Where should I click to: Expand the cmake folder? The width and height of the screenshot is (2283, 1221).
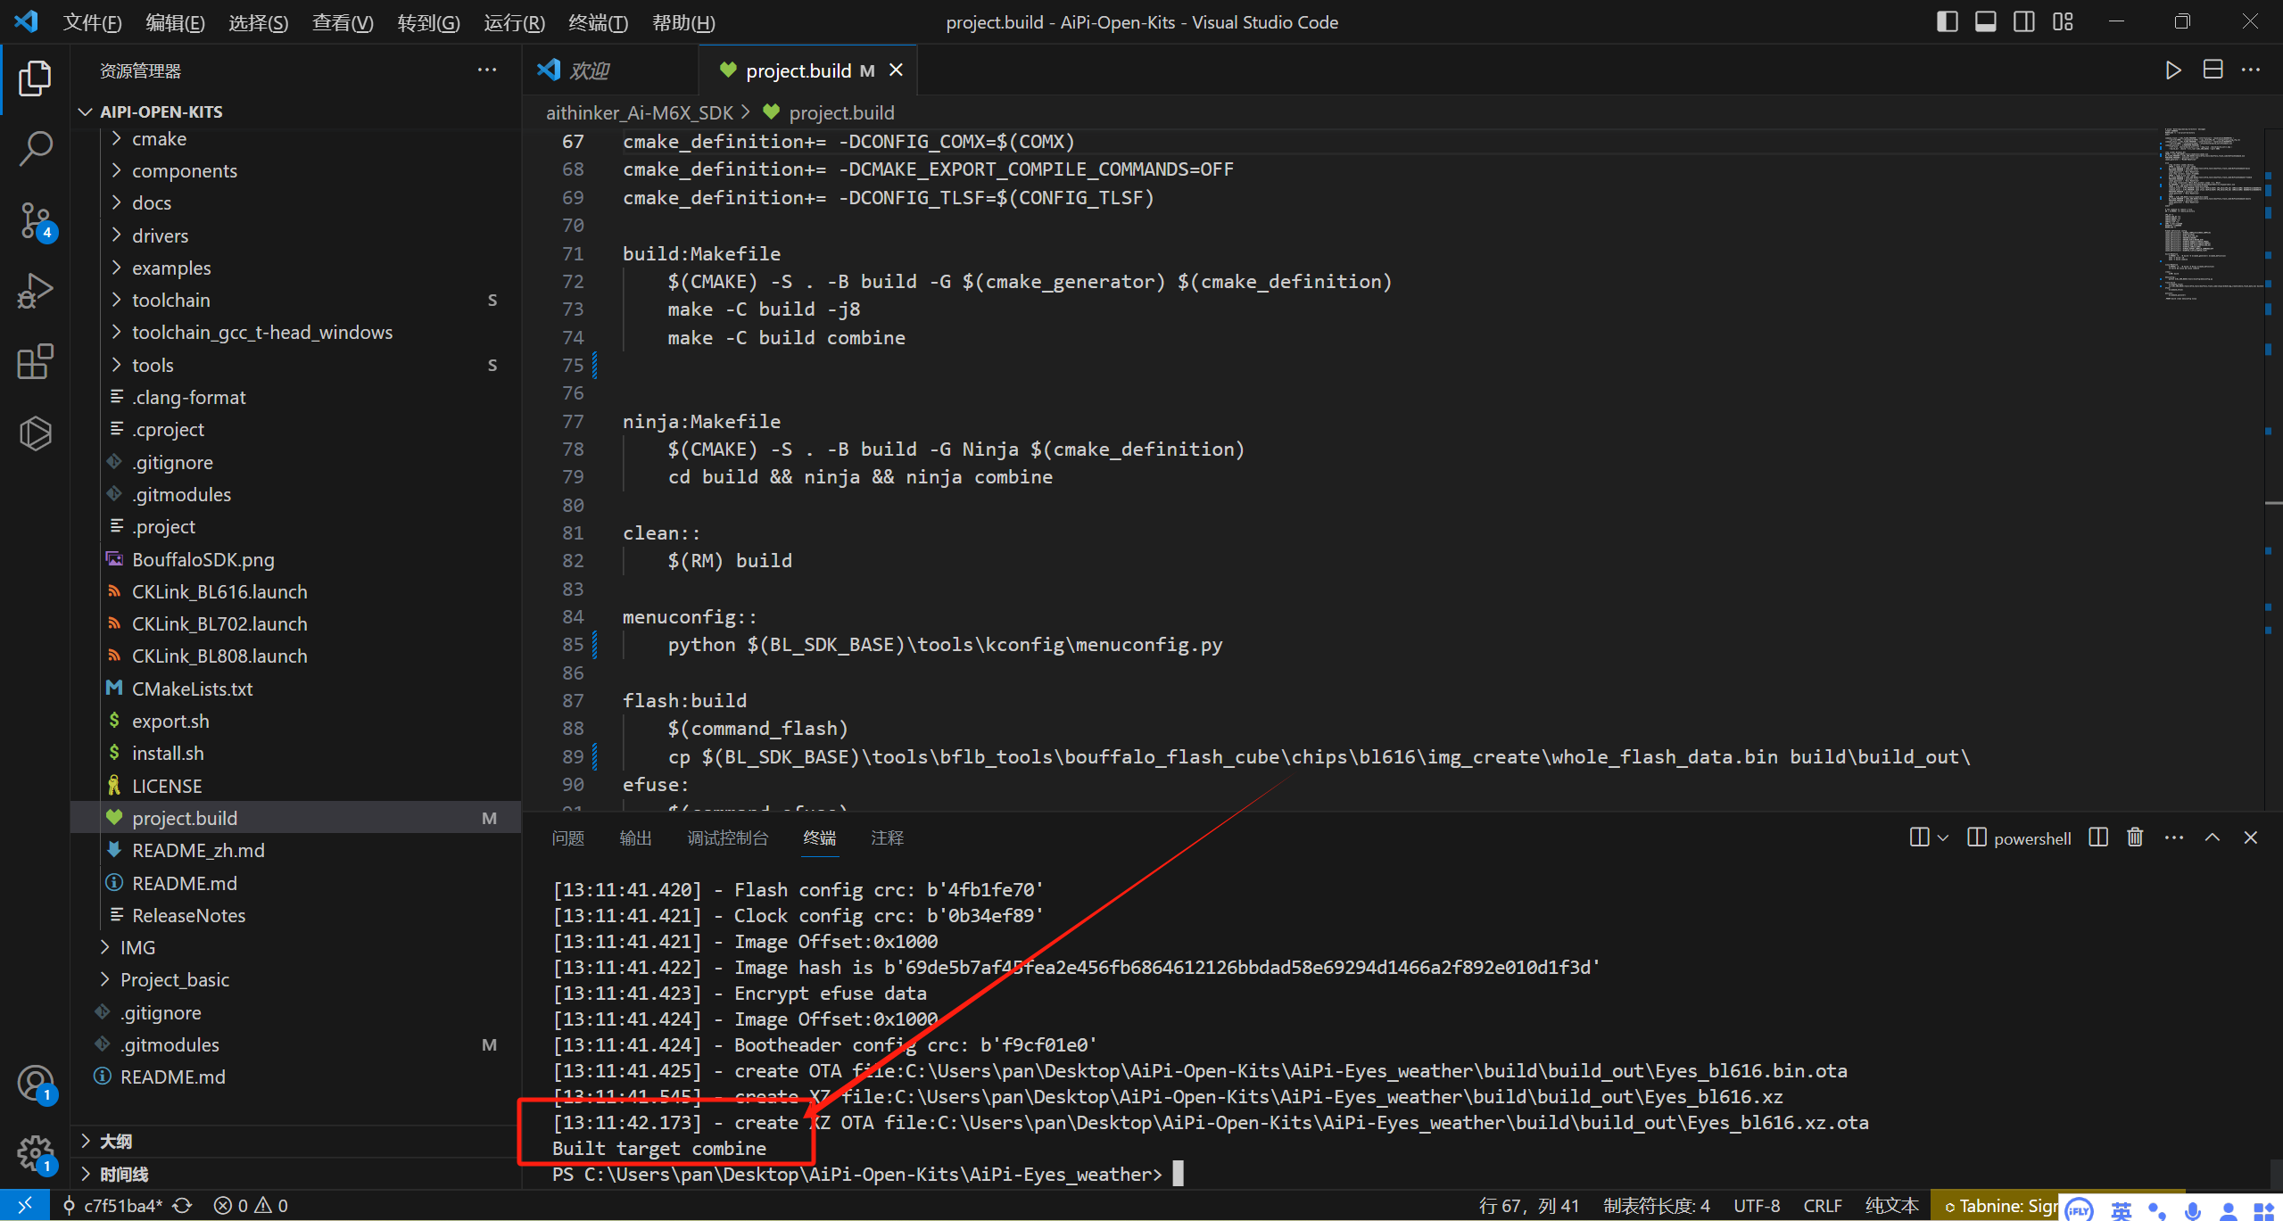coord(116,138)
